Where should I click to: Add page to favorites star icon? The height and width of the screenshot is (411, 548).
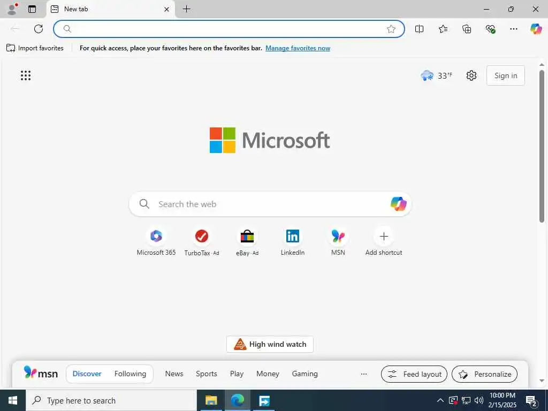[x=391, y=29]
